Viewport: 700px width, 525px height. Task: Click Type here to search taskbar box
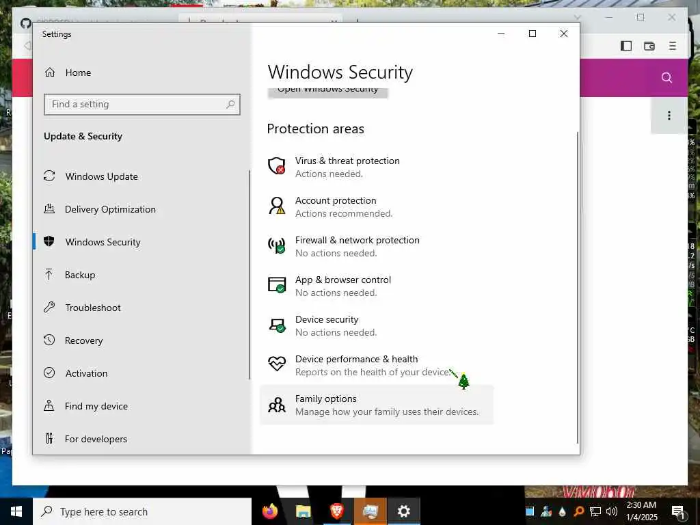tap(142, 511)
